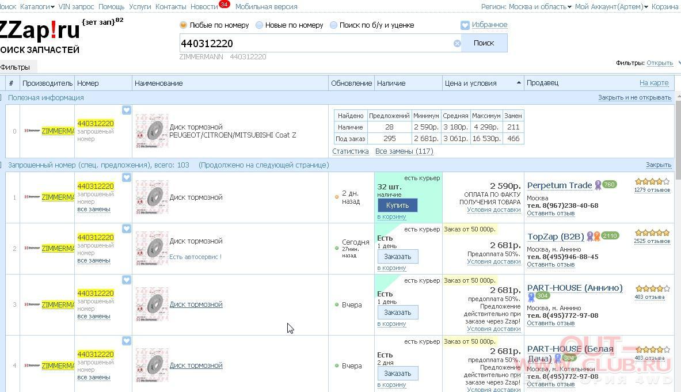681x392 pixels.
Task: Click the Избранное heart icon
Action: tap(465, 25)
